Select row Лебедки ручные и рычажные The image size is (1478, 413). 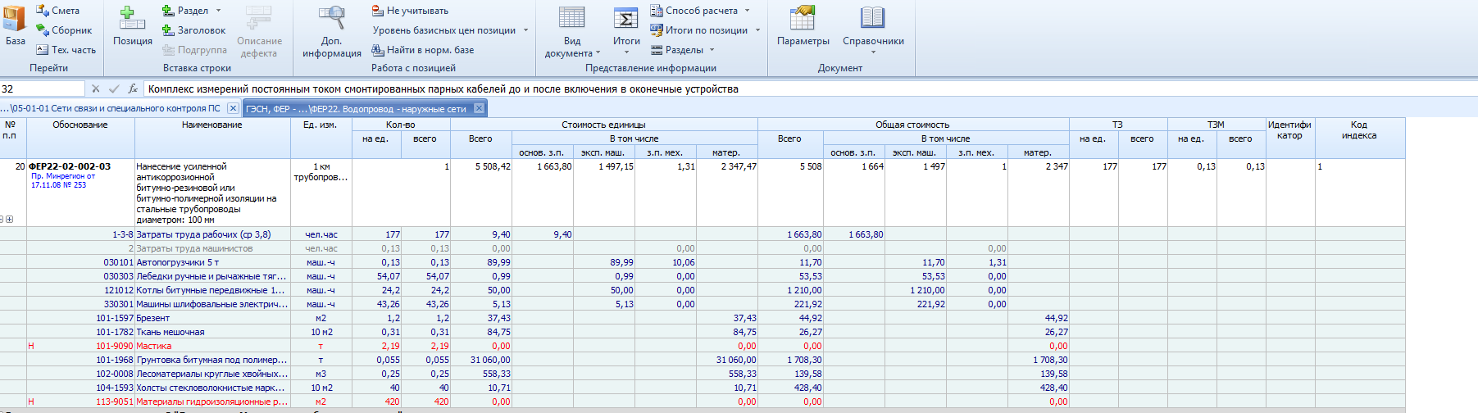pos(703,276)
